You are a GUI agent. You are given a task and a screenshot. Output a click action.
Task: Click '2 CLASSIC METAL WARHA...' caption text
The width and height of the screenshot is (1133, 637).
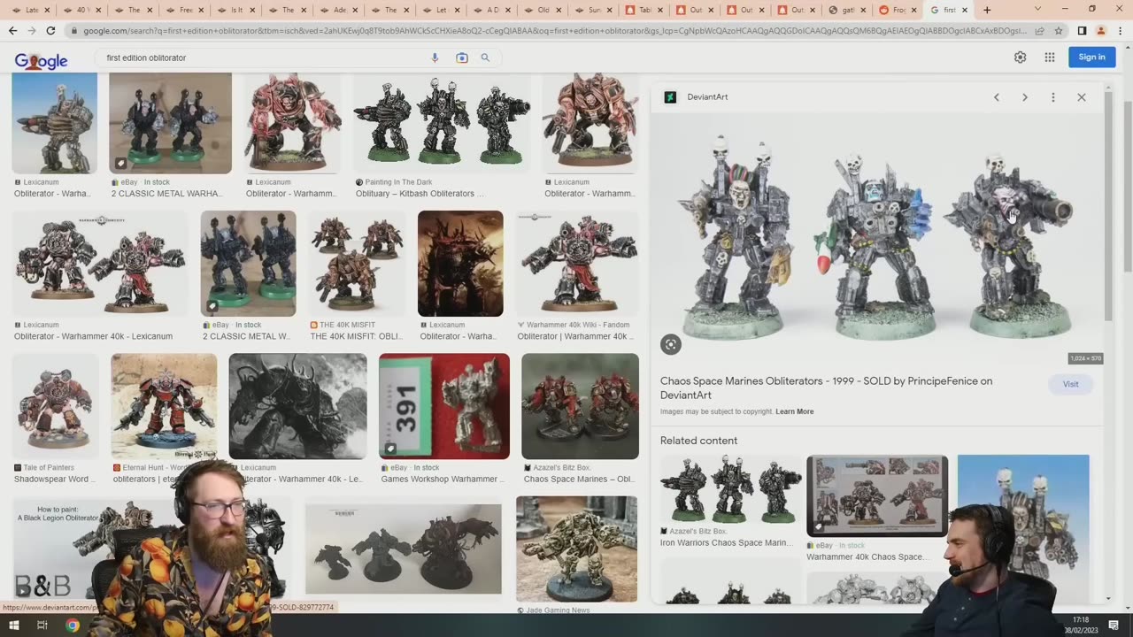166,194
